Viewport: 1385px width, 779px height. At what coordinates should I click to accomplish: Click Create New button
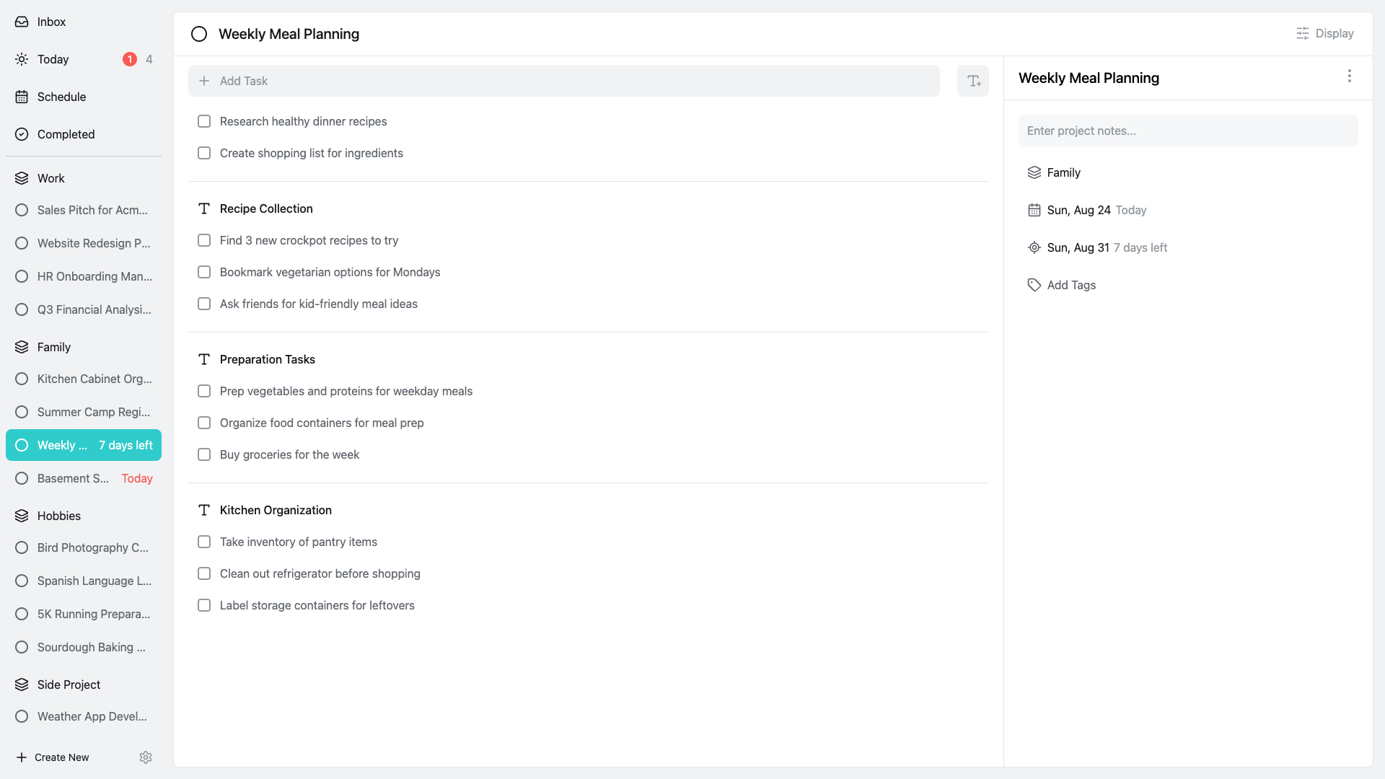click(x=53, y=757)
